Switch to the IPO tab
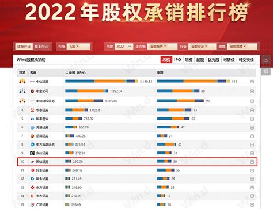This screenshot has height=209, width=273. coord(177,60)
